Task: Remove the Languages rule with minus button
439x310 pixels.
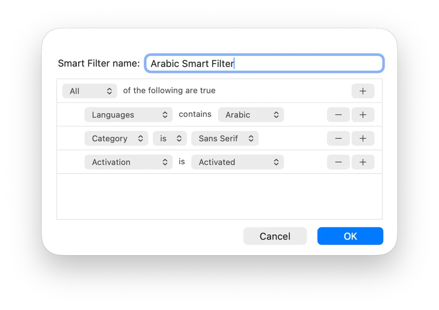Action: click(x=338, y=115)
